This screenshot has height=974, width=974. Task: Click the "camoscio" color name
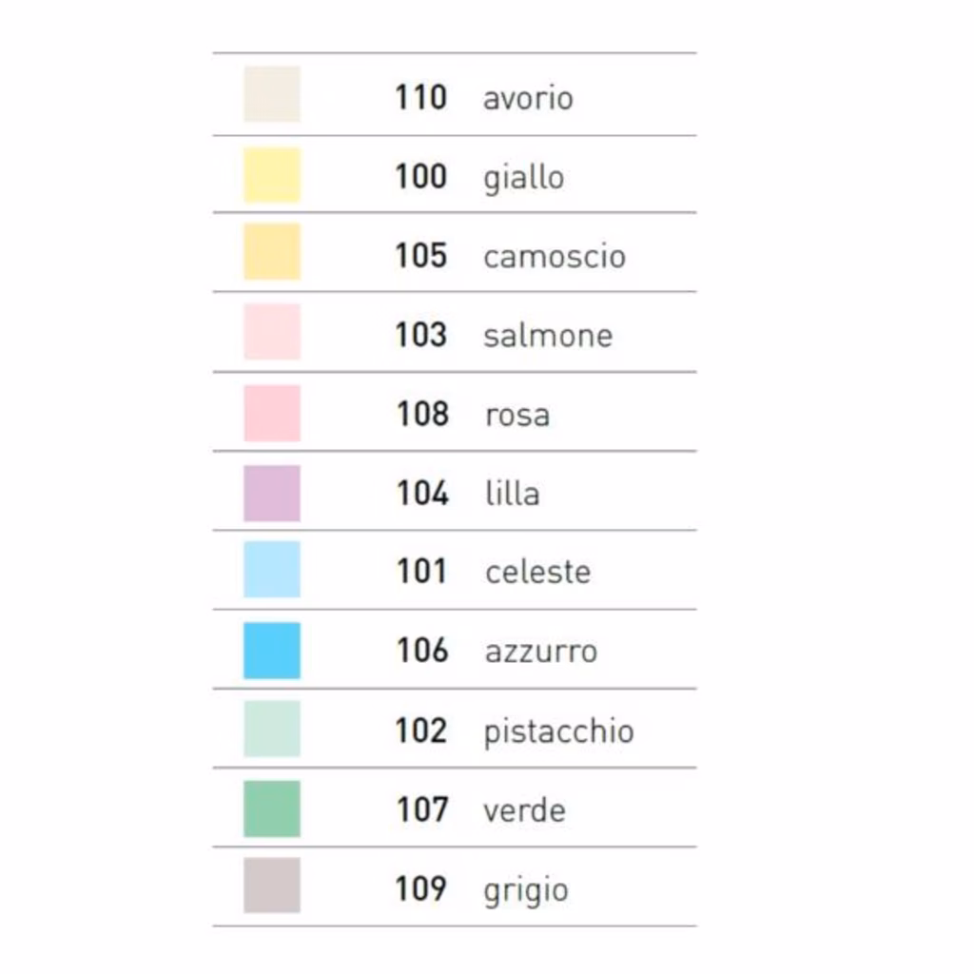click(x=555, y=257)
